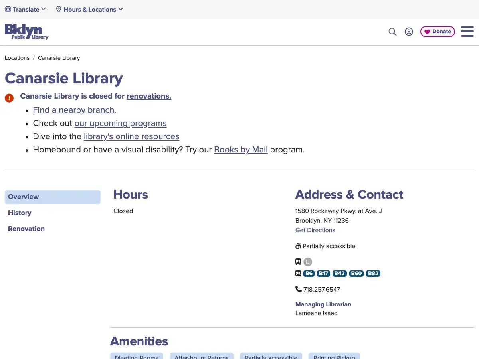Click the Closed hours status text
The height and width of the screenshot is (359, 479).
tap(123, 211)
